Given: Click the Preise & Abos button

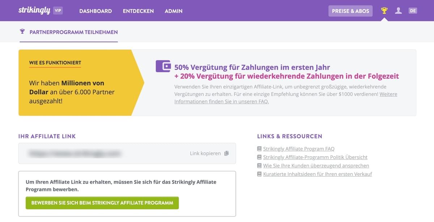Looking at the screenshot, I should pyautogui.click(x=350, y=11).
